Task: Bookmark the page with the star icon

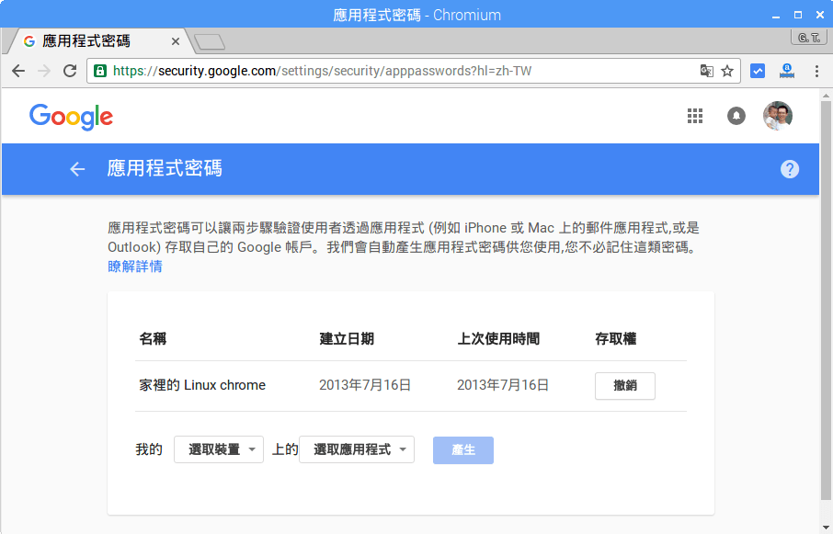Action: point(725,71)
